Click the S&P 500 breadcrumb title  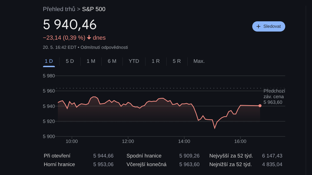tap(94, 9)
